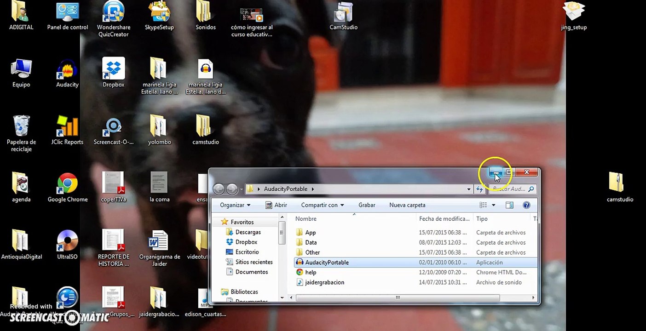Screen dimensions: 646x331
Task: Open the agenda folder
Action: pos(21,188)
